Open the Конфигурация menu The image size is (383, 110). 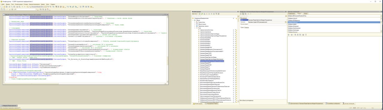click(19, 4)
